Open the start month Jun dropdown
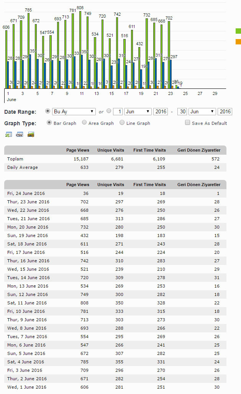The width and height of the screenshot is (241, 394). [138, 111]
